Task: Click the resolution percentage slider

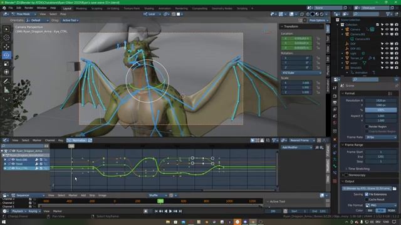Action: (381, 110)
